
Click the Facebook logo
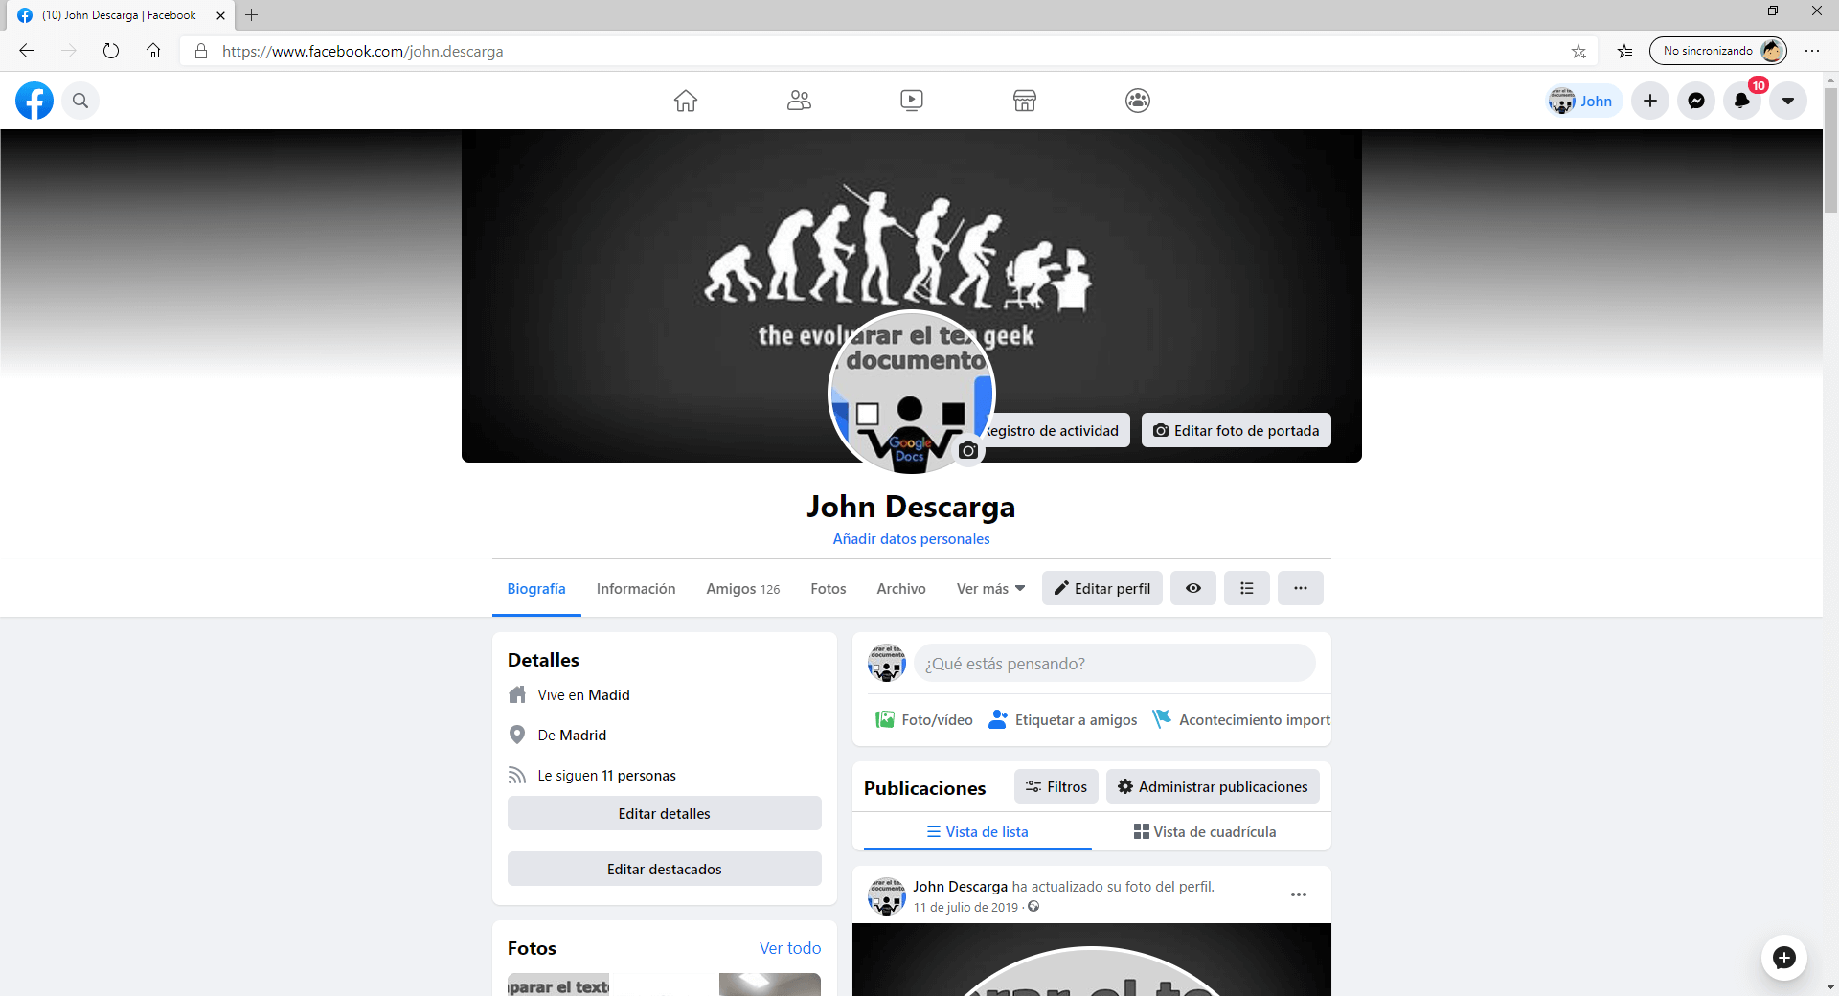[x=34, y=101]
